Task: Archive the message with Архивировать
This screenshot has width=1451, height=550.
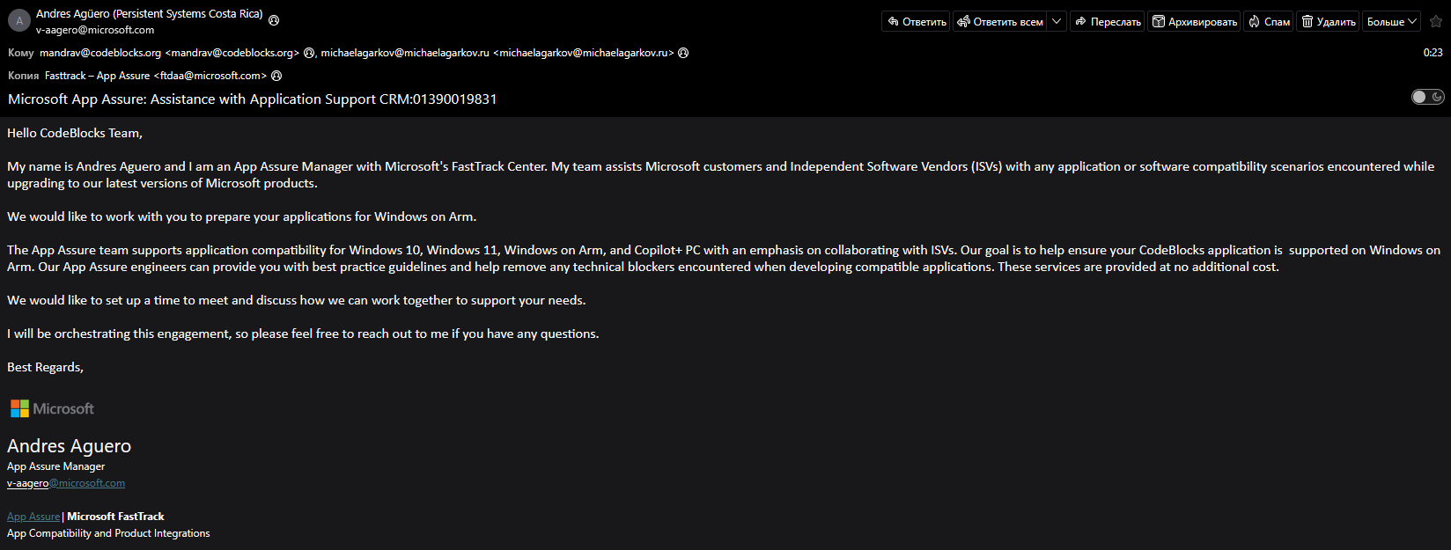Action: pos(1195,21)
